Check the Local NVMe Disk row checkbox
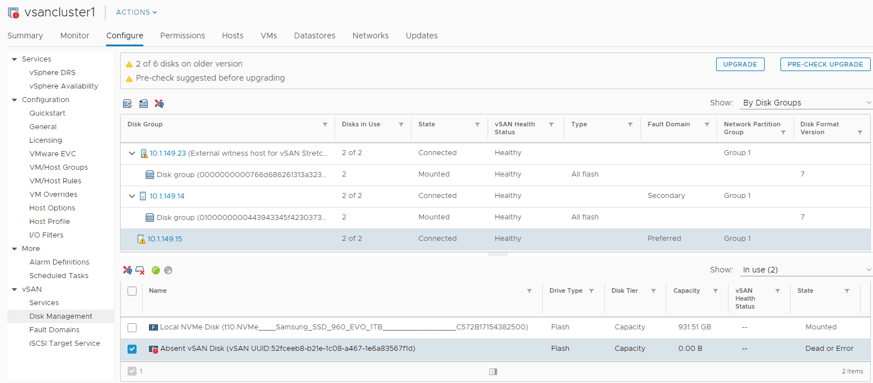This screenshot has width=873, height=383. [132, 327]
